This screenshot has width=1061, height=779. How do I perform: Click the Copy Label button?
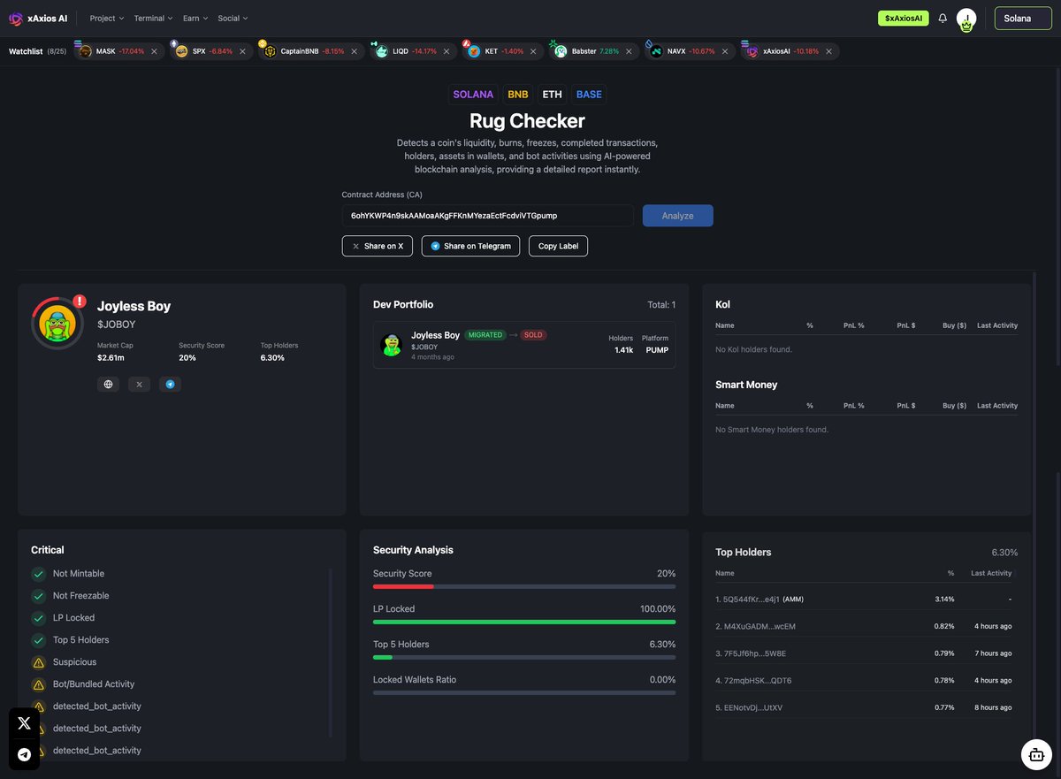tap(558, 246)
